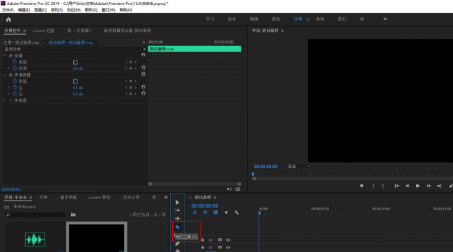Image resolution: width=453 pixels, height=252 pixels.
Task: Toggle track lock for V1
Action: [203, 239]
